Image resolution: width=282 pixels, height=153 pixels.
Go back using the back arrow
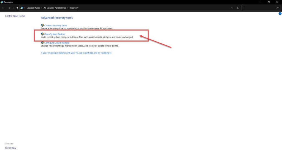pyautogui.click(x=3, y=8)
